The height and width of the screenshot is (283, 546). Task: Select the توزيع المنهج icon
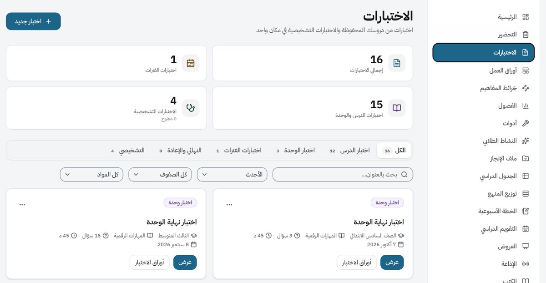tap(526, 194)
